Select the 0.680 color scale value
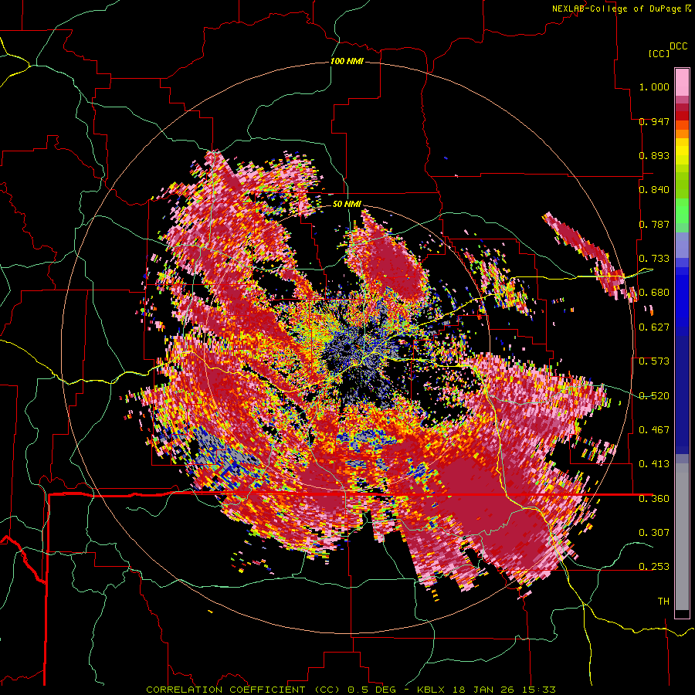Viewport: 695px width, 695px height. pos(654,293)
